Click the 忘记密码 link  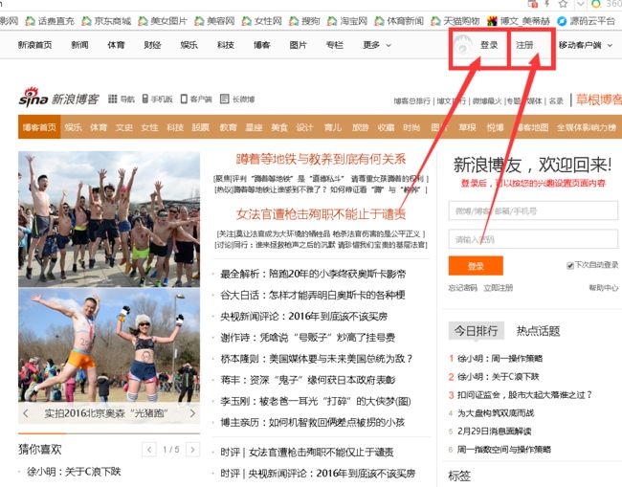(x=463, y=288)
